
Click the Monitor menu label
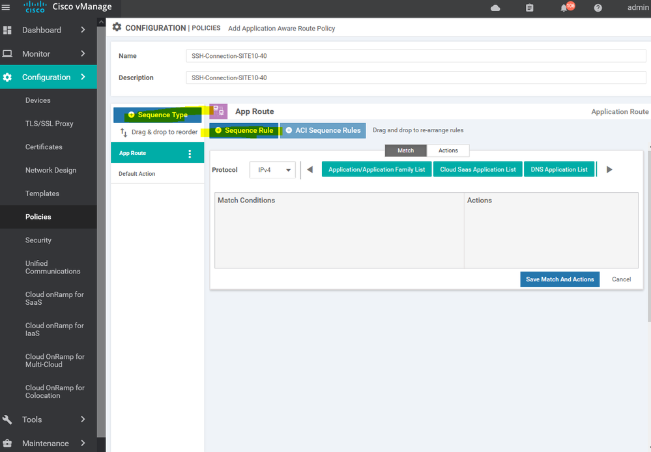coord(36,53)
